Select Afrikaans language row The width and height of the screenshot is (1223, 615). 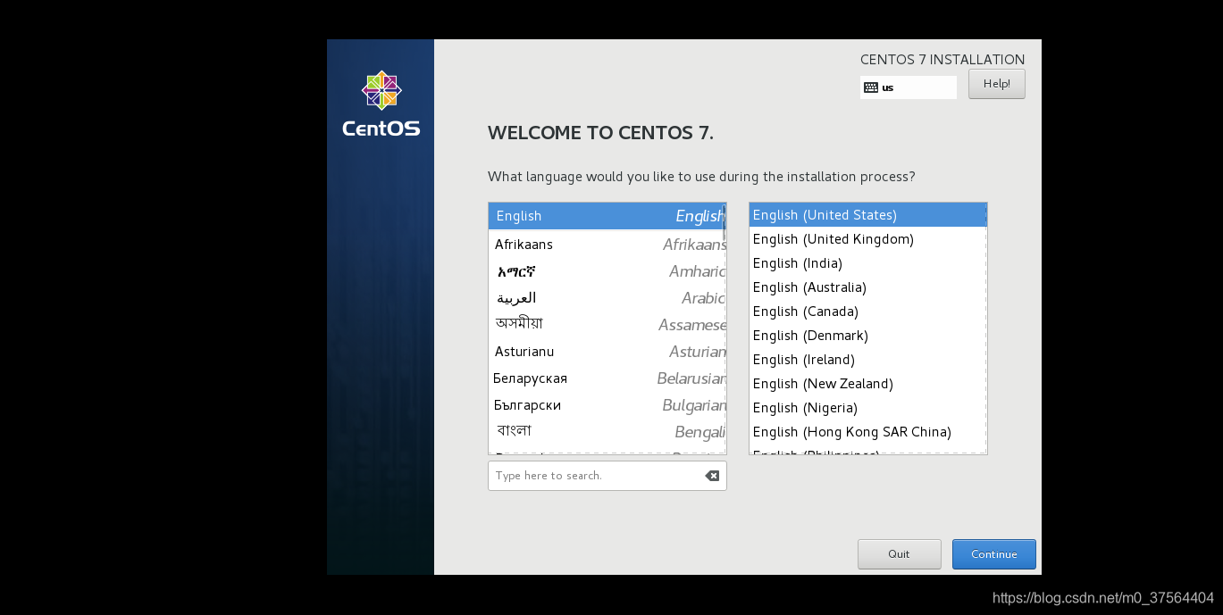click(x=607, y=245)
